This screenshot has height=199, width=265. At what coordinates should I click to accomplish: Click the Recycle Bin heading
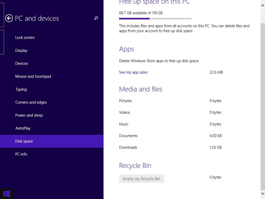point(135,166)
